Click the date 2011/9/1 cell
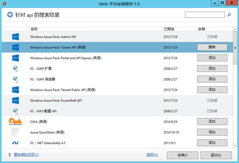 point(170,143)
